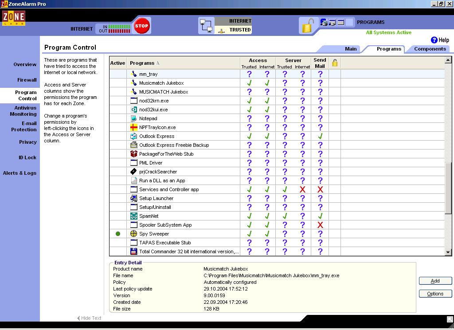Click the Outlook Express envelope icon

point(133,136)
